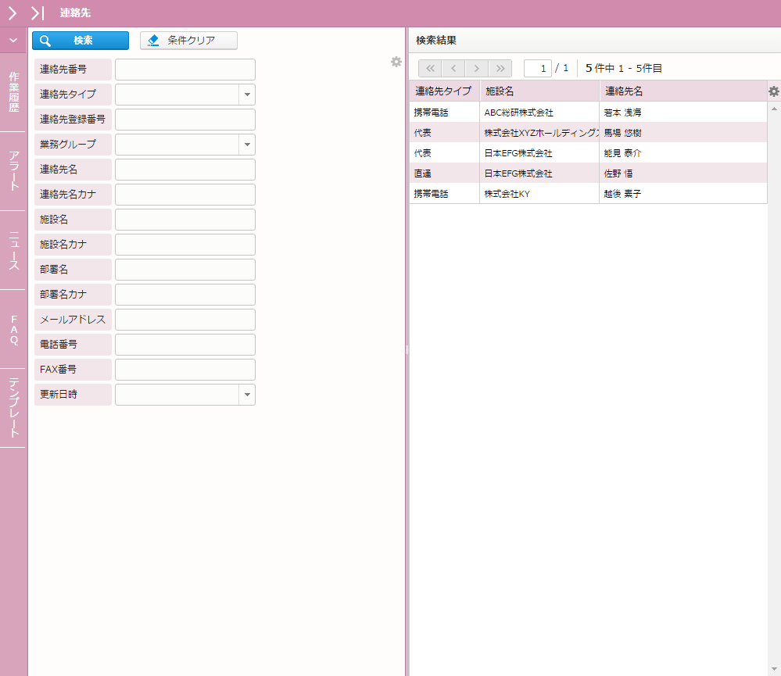Click the arrow-with-bar icon in header
The width and height of the screenshot is (781, 676).
tap(38, 13)
